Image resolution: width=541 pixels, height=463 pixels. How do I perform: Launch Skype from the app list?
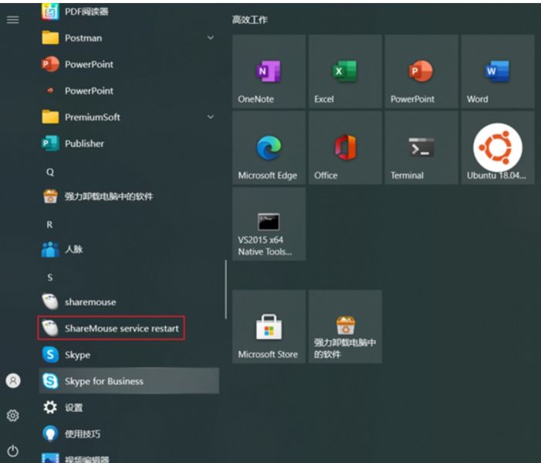click(129, 355)
